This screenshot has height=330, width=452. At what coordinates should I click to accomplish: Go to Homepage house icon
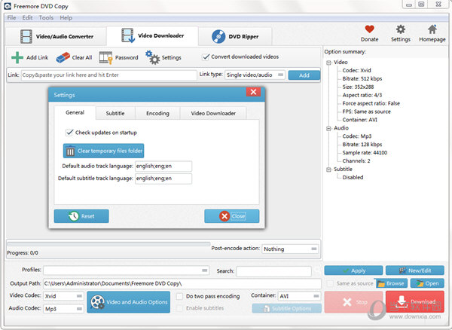click(x=432, y=29)
